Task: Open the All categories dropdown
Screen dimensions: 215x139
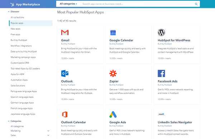Action: pos(68,4)
